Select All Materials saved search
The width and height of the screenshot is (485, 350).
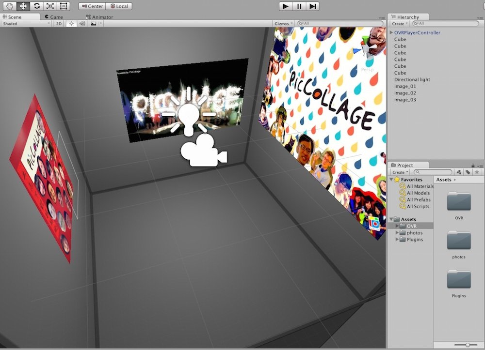pyautogui.click(x=416, y=186)
